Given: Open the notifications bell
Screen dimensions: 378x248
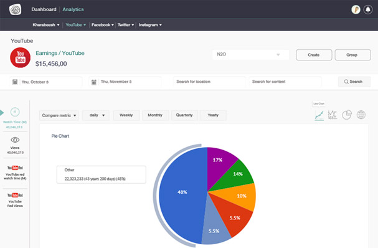Looking at the screenshot, I should pyautogui.click(x=368, y=9).
